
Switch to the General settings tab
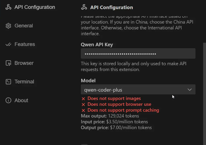point(24,26)
